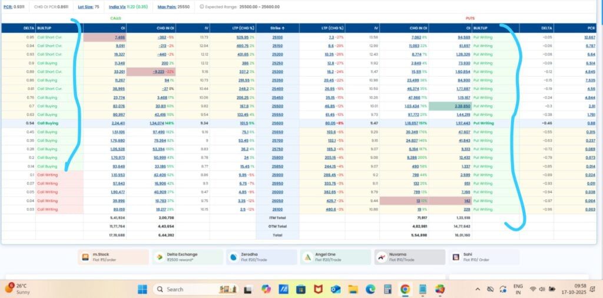The image size is (603, 298).
Task: Click the taskbar Search box
Action: point(183,289)
